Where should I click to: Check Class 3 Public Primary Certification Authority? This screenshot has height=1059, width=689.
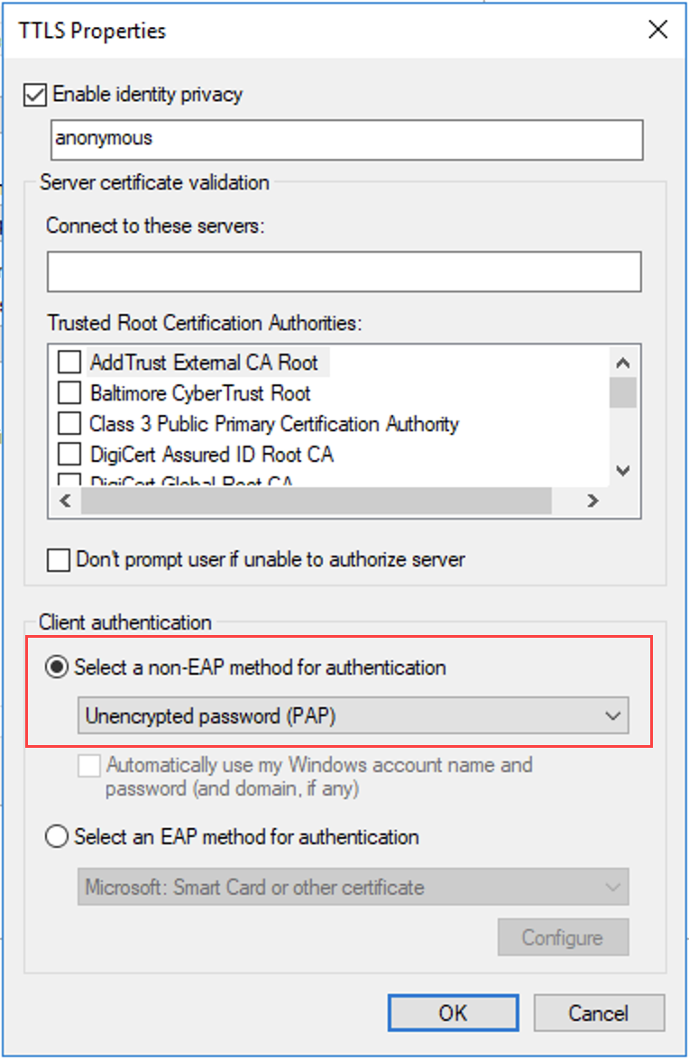point(69,424)
